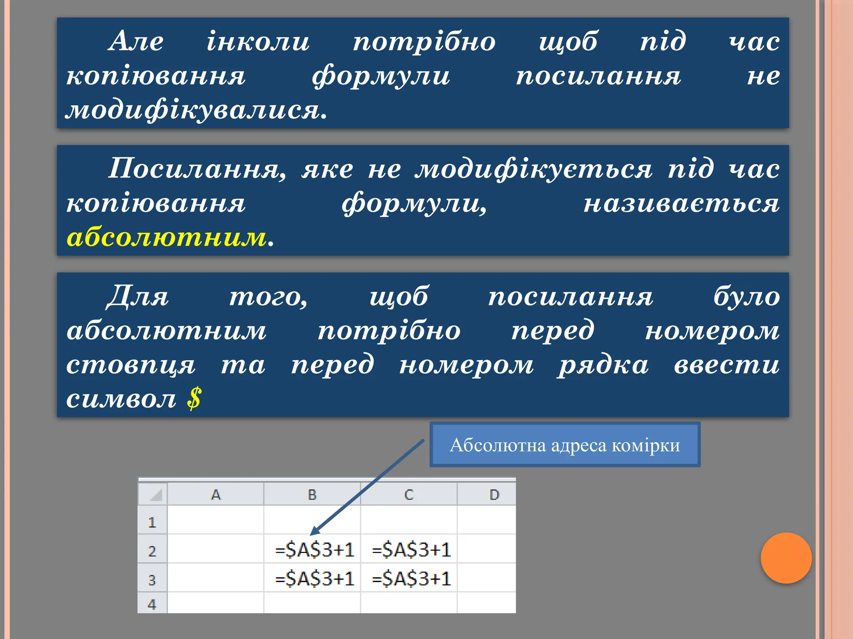Click the 'Абсолютна адреса комірки' label box
The height and width of the screenshot is (639, 853).
pyautogui.click(x=565, y=445)
